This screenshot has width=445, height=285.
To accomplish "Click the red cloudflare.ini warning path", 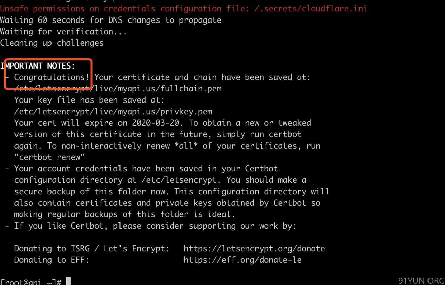I will (x=311, y=8).
